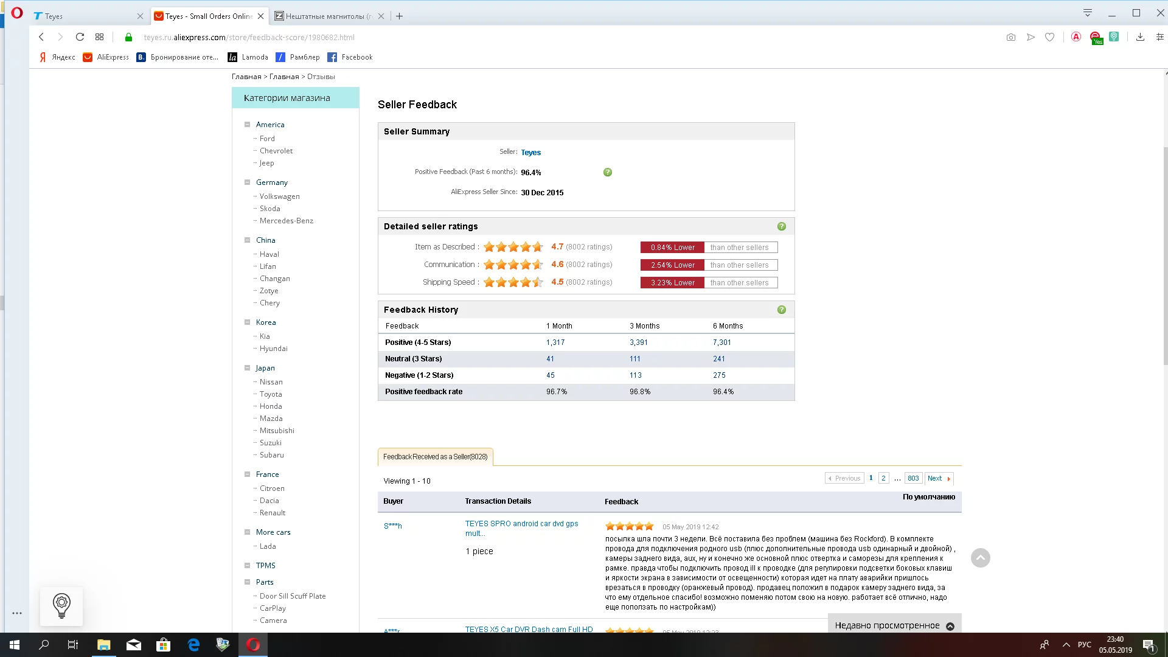Collapse the More cars category group
The width and height of the screenshot is (1168, 657).
(248, 532)
